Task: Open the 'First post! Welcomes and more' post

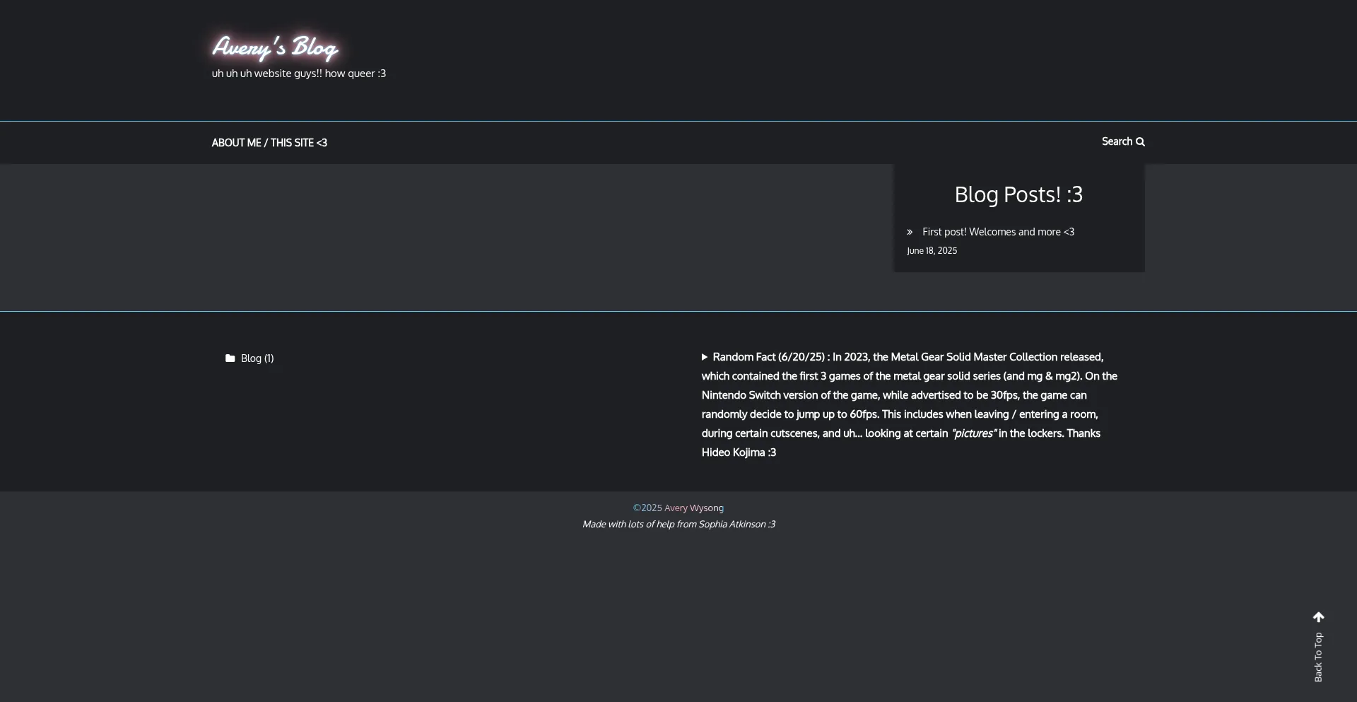Action: point(997,232)
